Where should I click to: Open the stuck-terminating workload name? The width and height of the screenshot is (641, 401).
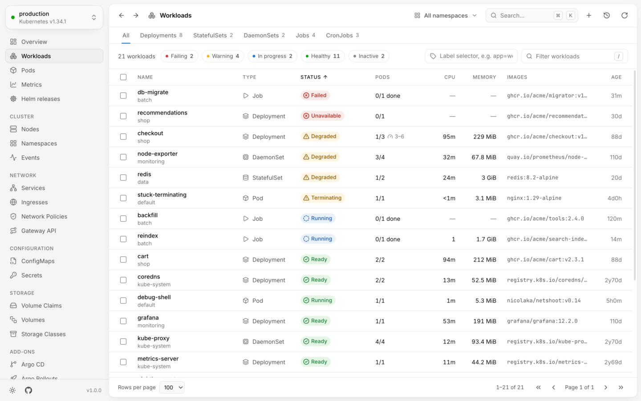(162, 195)
